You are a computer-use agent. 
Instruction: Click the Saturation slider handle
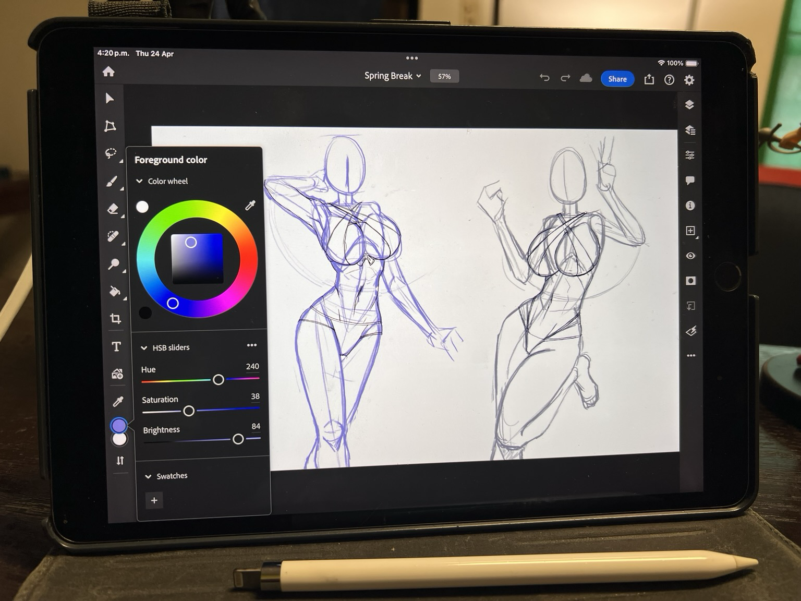[189, 411]
